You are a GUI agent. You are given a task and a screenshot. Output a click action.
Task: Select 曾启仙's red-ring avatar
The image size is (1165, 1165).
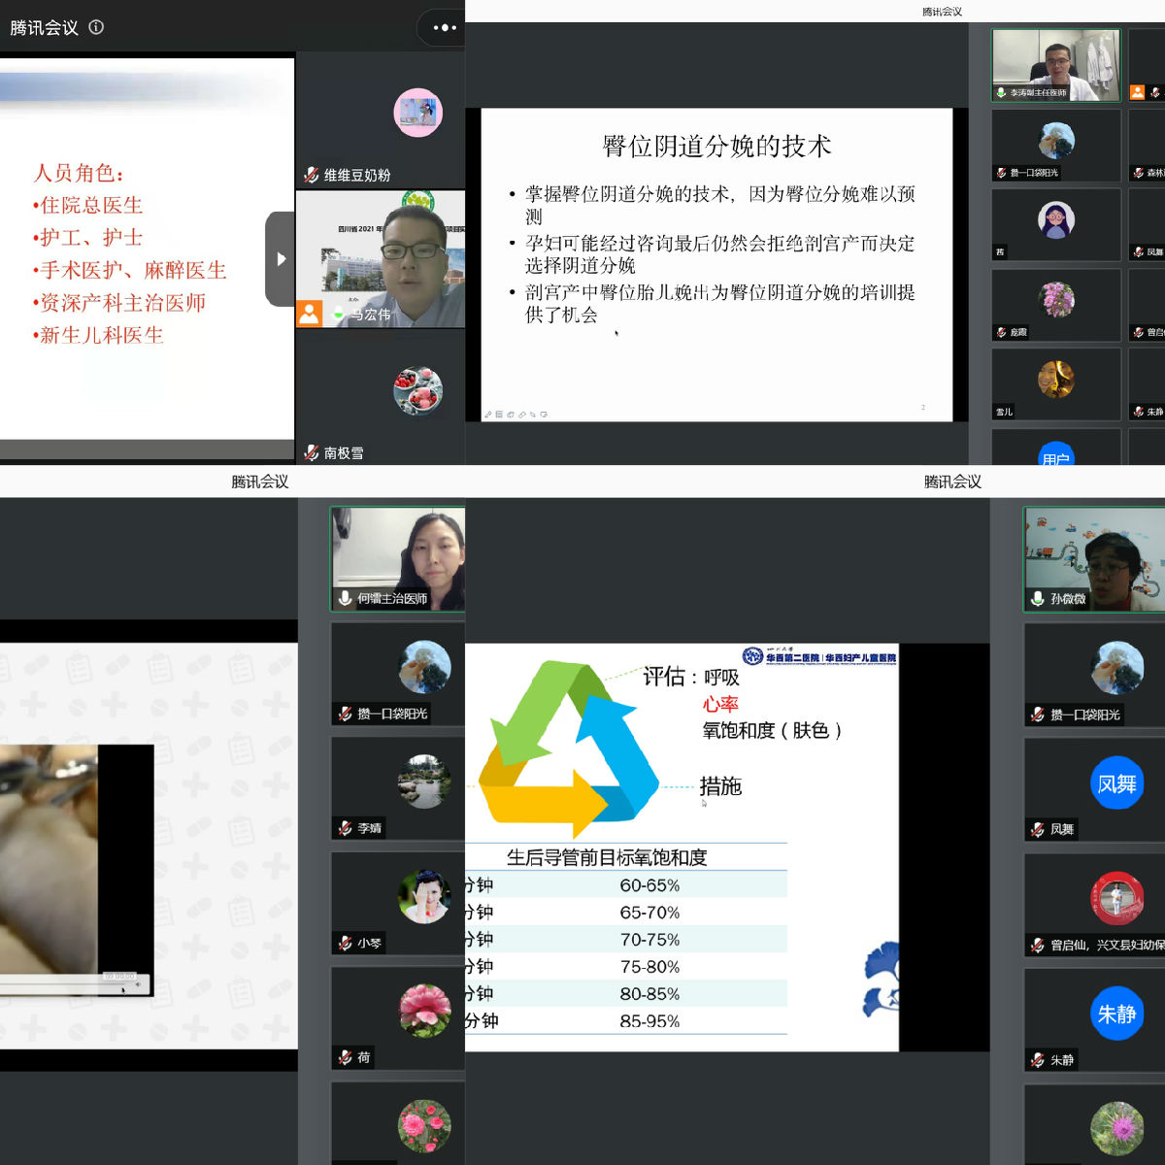click(x=1116, y=898)
